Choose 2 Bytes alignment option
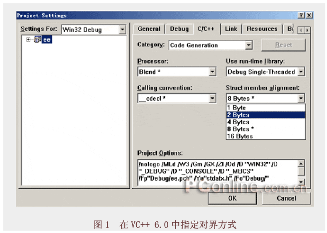 click(266, 115)
